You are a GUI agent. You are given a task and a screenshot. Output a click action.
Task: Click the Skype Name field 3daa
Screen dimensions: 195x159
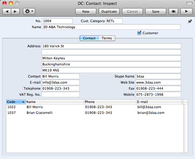(158, 76)
